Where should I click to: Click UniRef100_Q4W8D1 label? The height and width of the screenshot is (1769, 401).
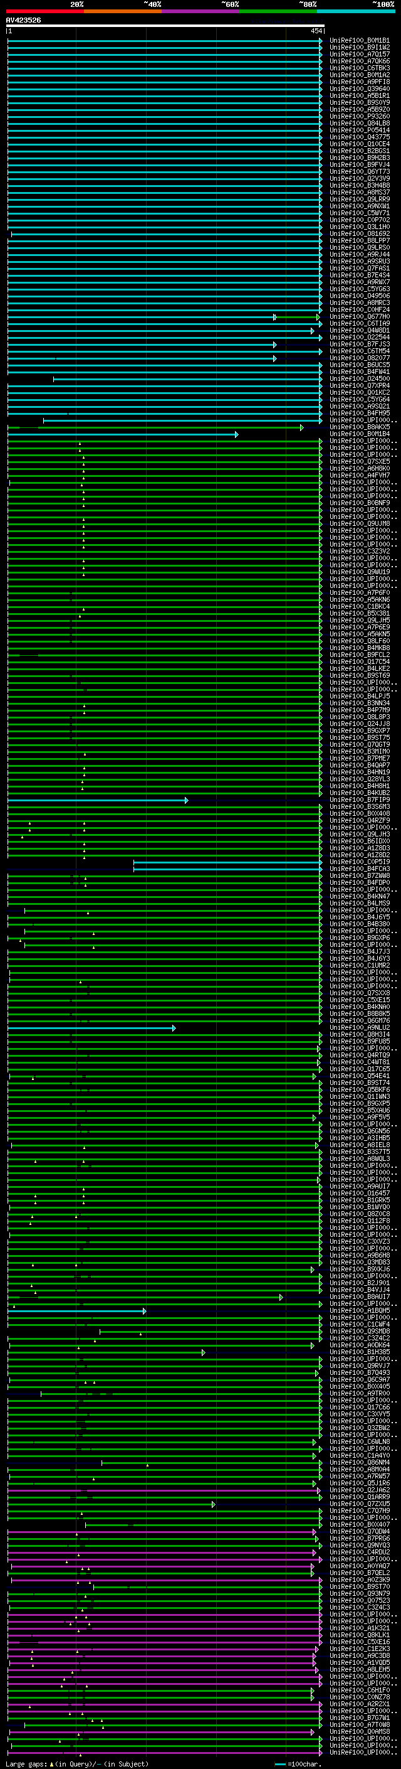[x=360, y=331]
